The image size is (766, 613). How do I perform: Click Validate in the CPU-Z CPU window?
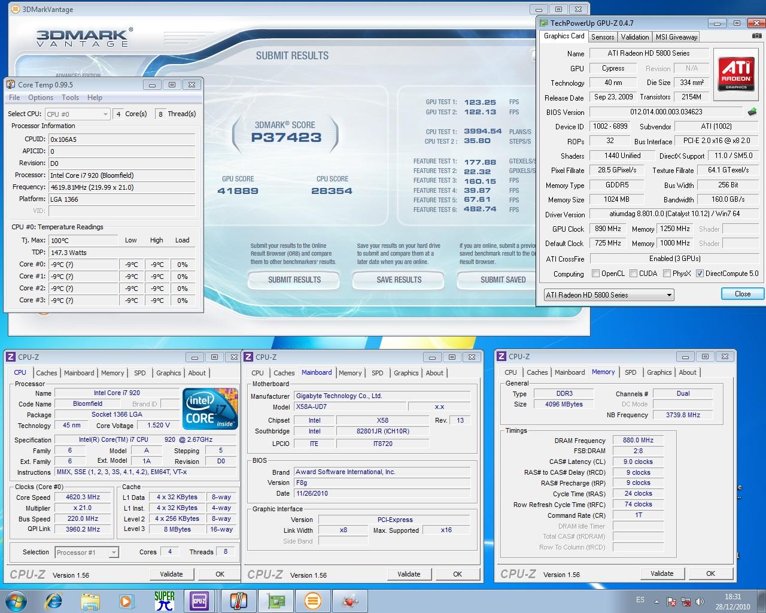pyautogui.click(x=171, y=574)
